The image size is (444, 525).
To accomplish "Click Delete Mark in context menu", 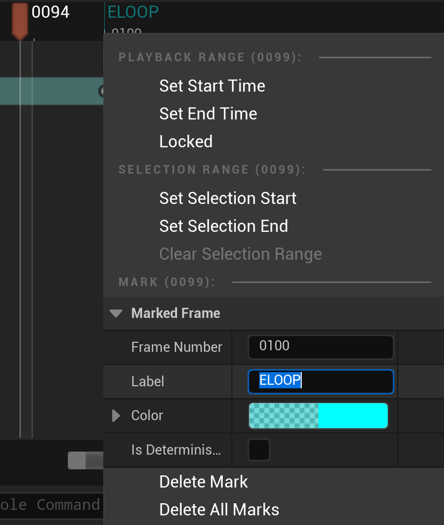I will [204, 482].
